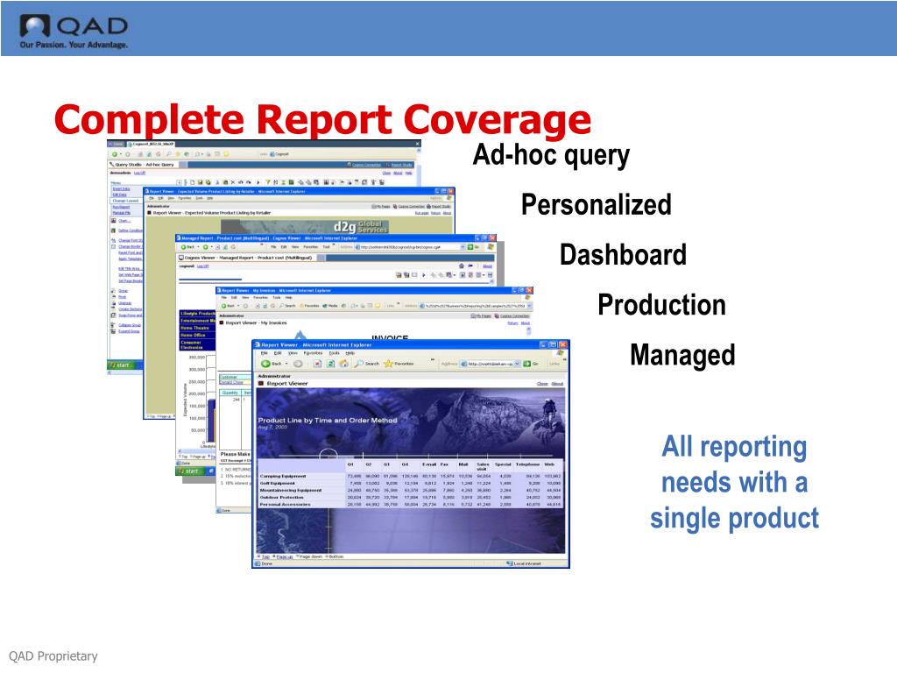897x673 pixels.
Task: Open File menu in front Report Viewer
Action: coord(265,353)
